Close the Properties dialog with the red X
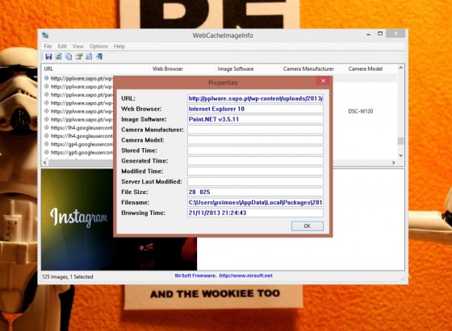 (323, 81)
